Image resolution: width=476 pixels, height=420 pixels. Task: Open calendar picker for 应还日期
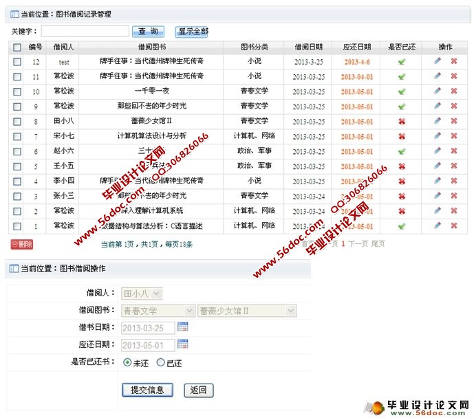(x=183, y=344)
